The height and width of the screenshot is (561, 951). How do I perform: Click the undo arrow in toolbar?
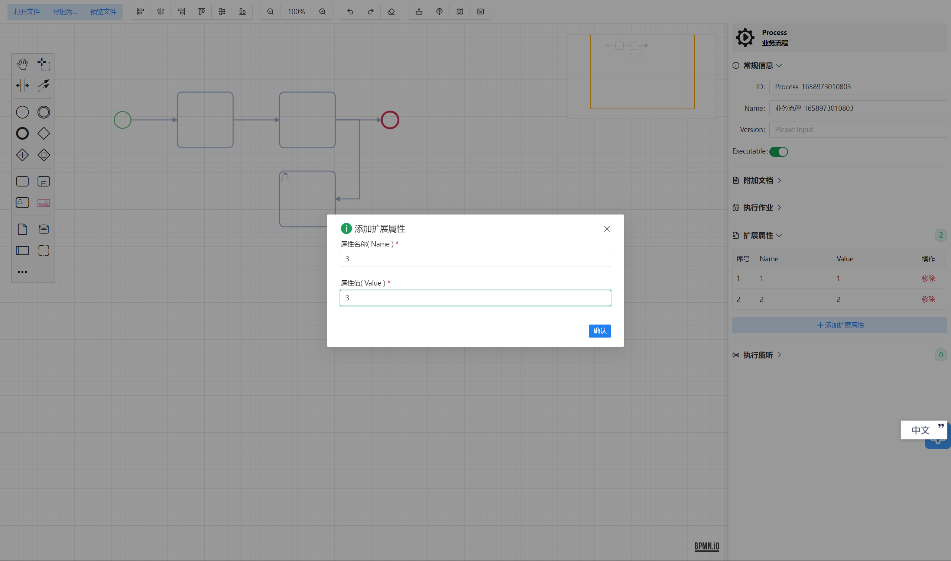350,12
